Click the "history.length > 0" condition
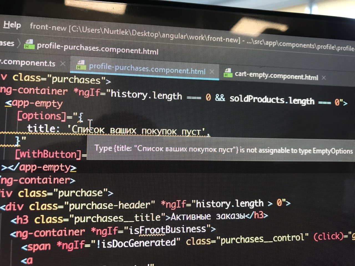 [x=239, y=204]
